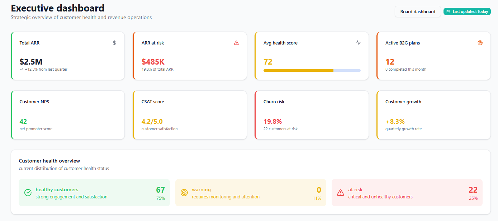Select the Customer NPS card

[x=68, y=115]
